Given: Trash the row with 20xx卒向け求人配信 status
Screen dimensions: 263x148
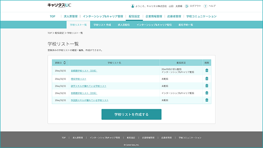Looking at the screenshot, I should 207,71.
